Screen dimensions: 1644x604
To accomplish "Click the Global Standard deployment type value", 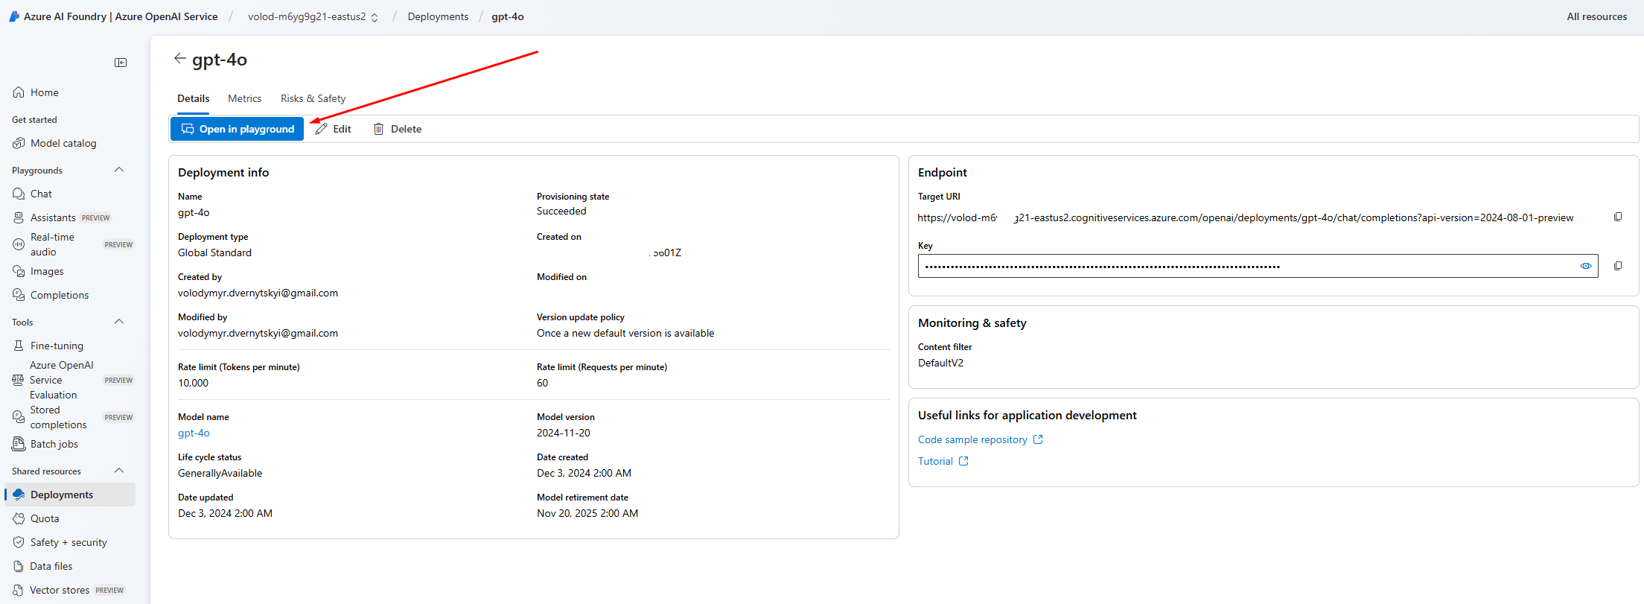I will click(214, 252).
